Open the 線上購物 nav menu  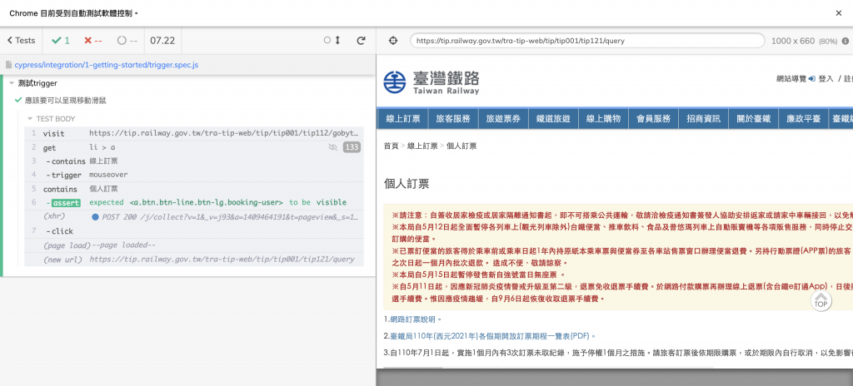603,118
